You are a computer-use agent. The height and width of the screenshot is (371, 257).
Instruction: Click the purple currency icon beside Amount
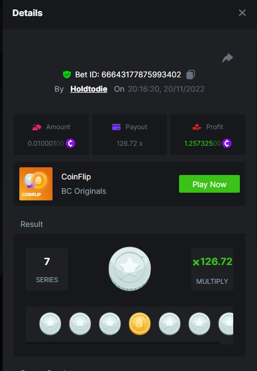[x=70, y=143]
